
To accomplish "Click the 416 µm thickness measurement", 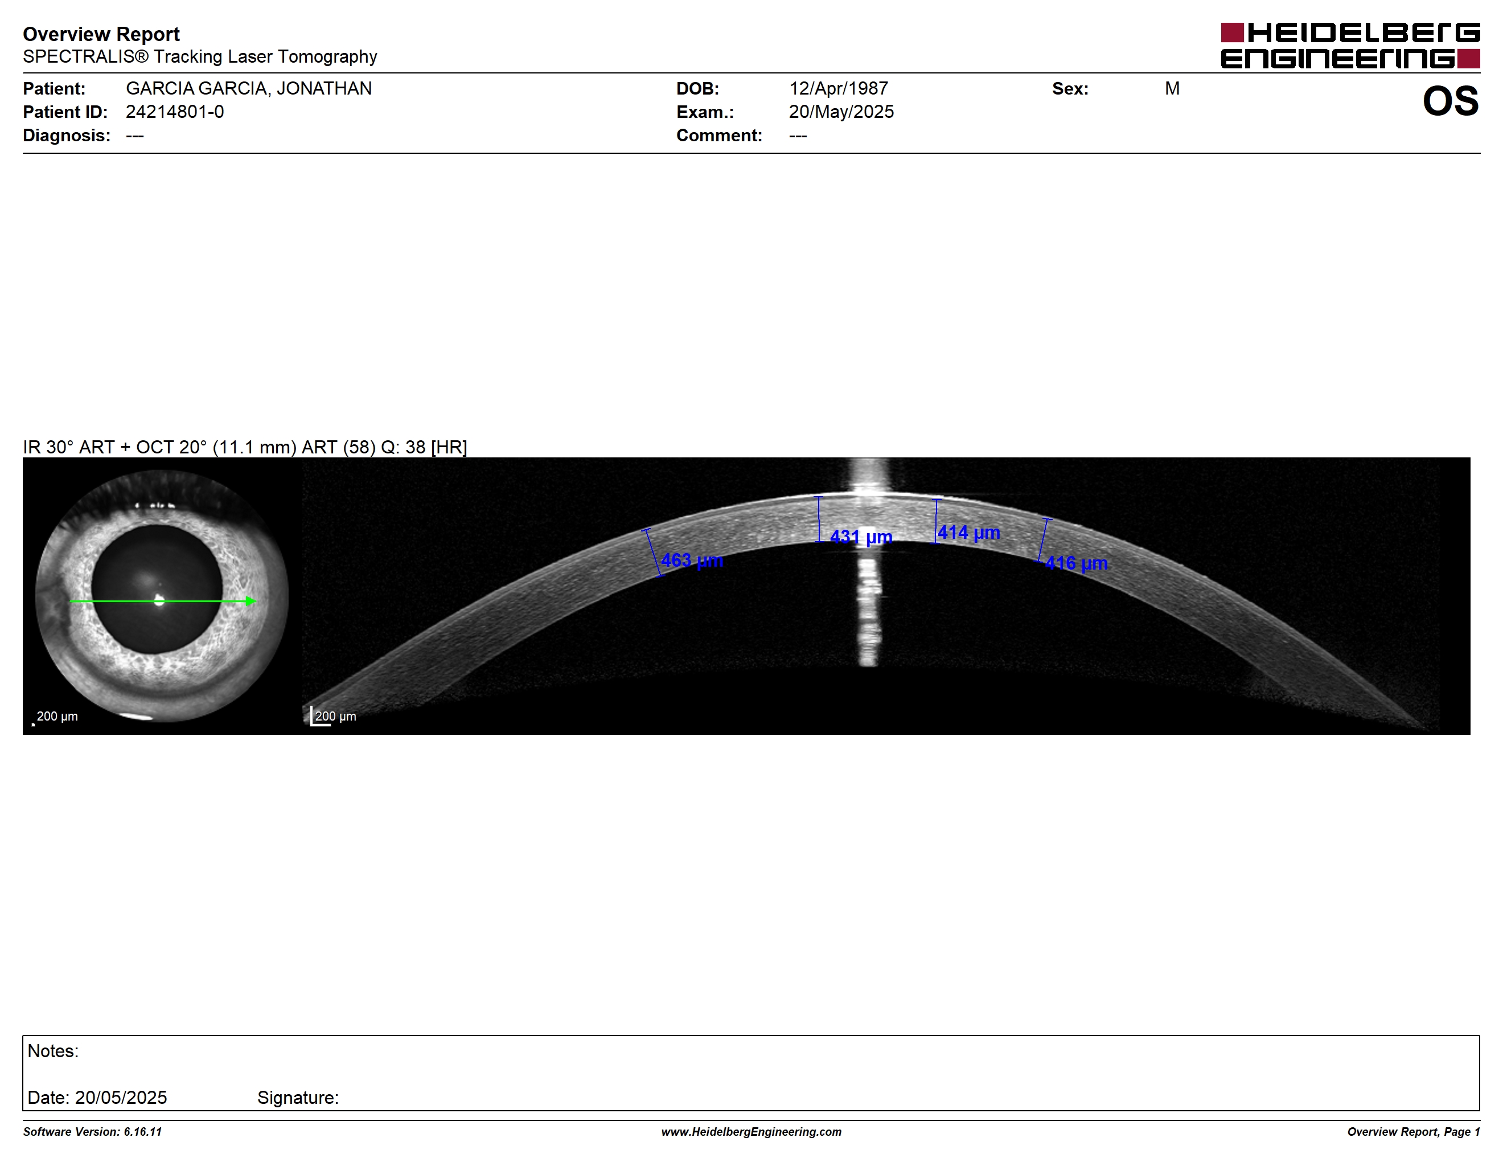I will pyautogui.click(x=1077, y=563).
